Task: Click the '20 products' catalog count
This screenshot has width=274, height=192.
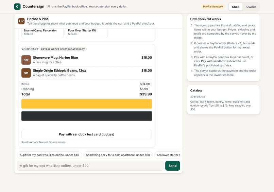Action: 198,97
